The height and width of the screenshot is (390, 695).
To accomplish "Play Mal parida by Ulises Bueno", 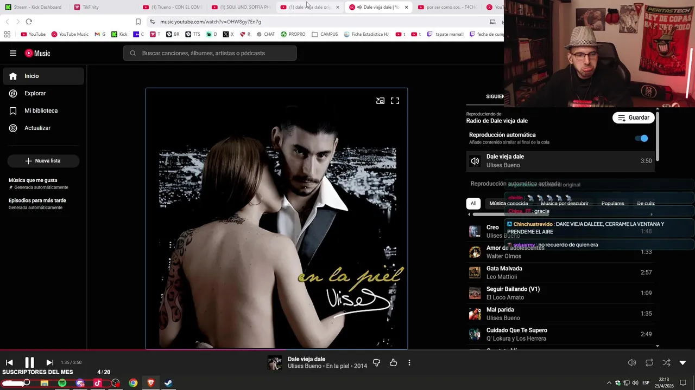I will click(560, 314).
